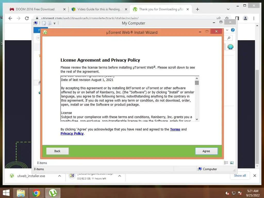Open My Computer help icon
The height and width of the screenshot is (198, 264).
coord(233,30)
